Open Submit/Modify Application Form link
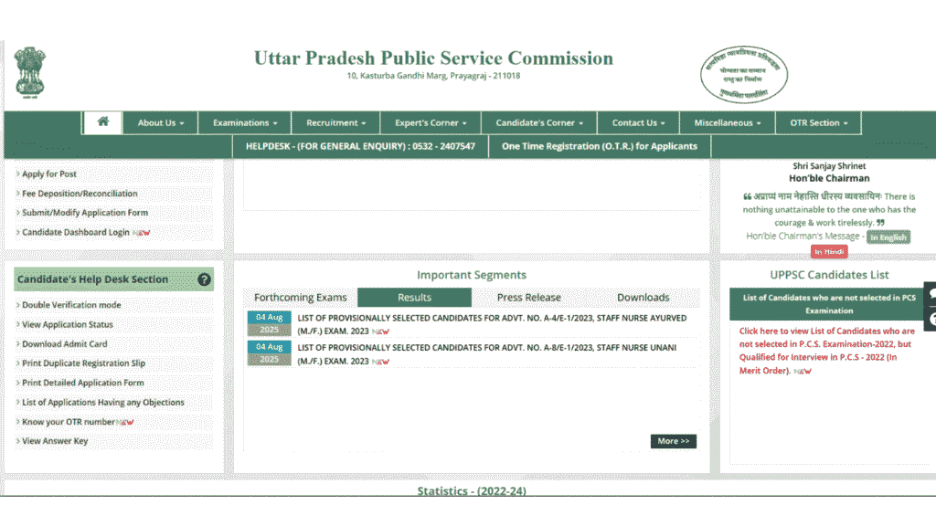Image resolution: width=936 pixels, height=526 pixels. tap(85, 213)
